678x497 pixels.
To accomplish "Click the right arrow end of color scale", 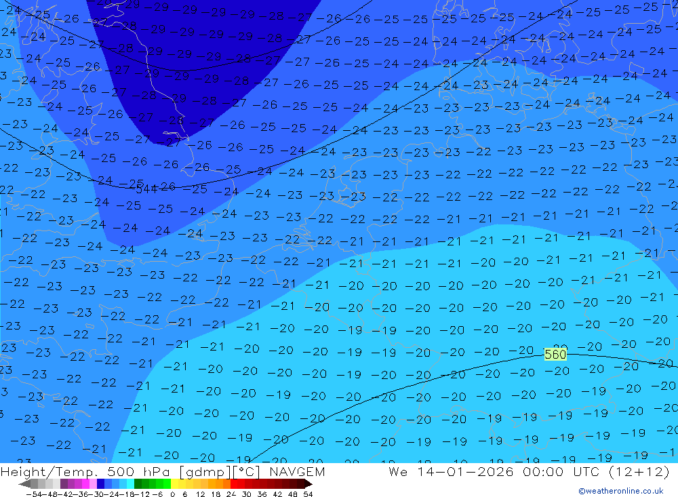I will click(308, 483).
